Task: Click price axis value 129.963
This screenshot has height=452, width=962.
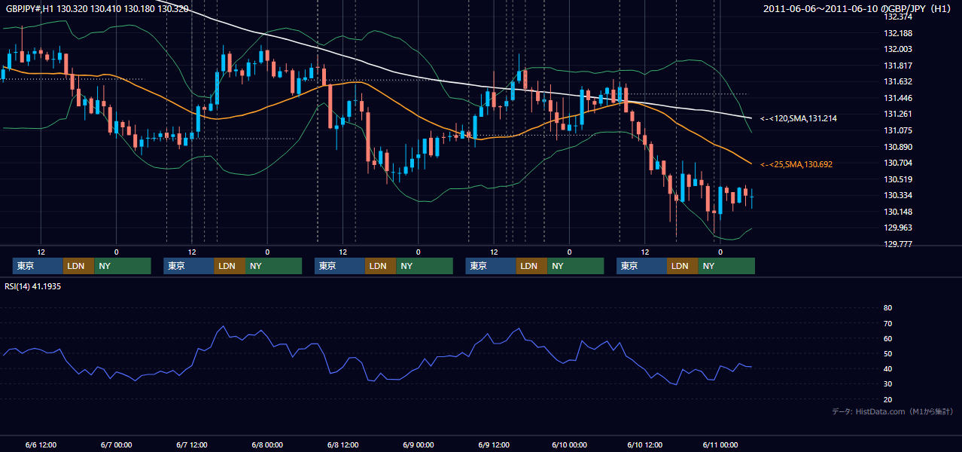Action: pos(898,228)
